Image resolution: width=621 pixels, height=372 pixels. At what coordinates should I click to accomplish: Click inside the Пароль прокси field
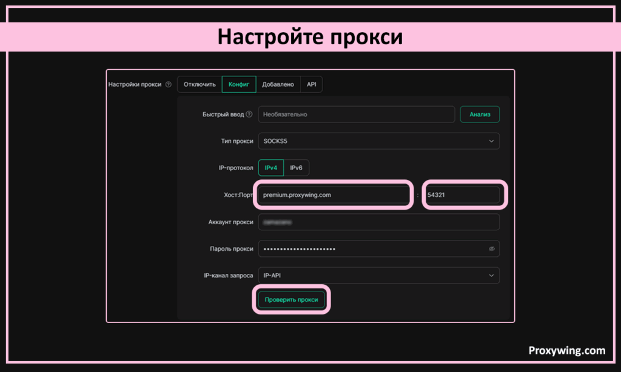(x=370, y=249)
